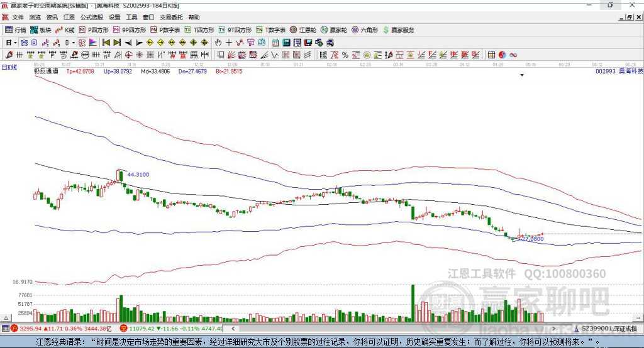Select the hand pan tool
644x348 pixels.
(x=218, y=43)
